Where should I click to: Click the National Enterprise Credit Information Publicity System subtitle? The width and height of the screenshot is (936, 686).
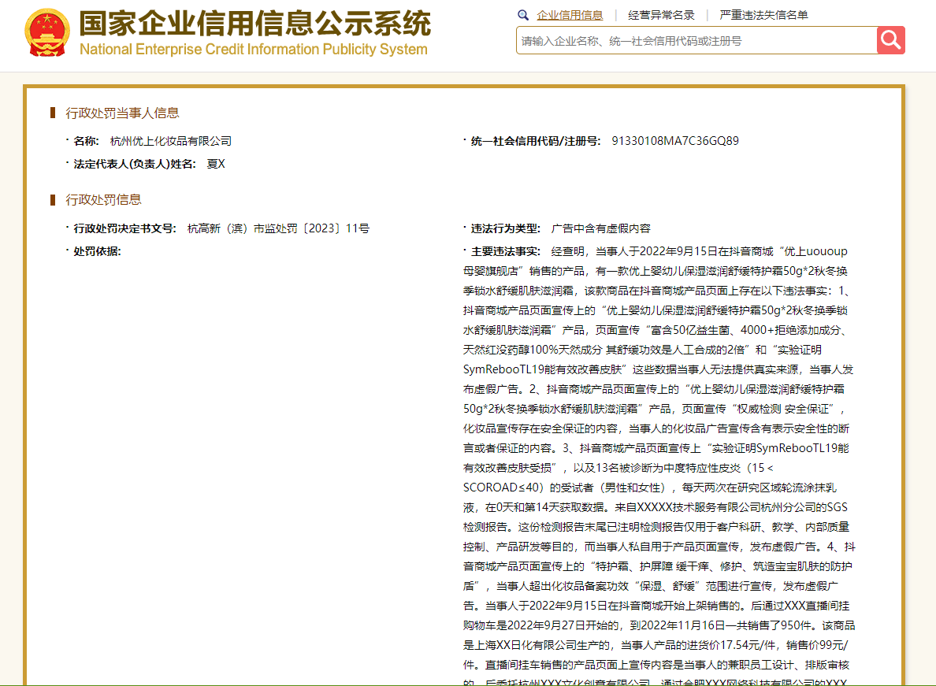254,50
